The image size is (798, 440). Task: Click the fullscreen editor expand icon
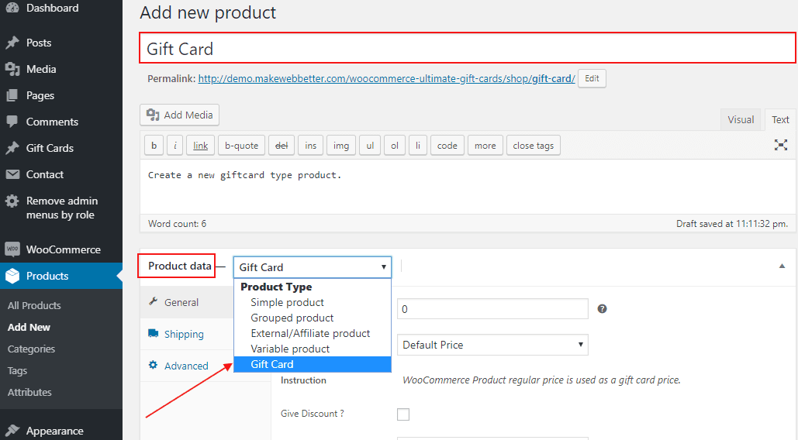[x=781, y=145]
